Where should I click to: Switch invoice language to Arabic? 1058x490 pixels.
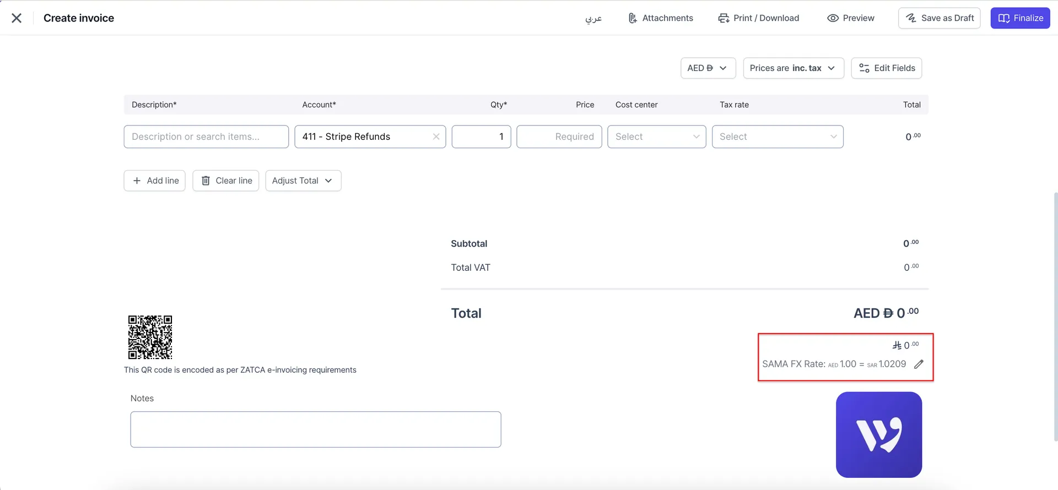(593, 18)
